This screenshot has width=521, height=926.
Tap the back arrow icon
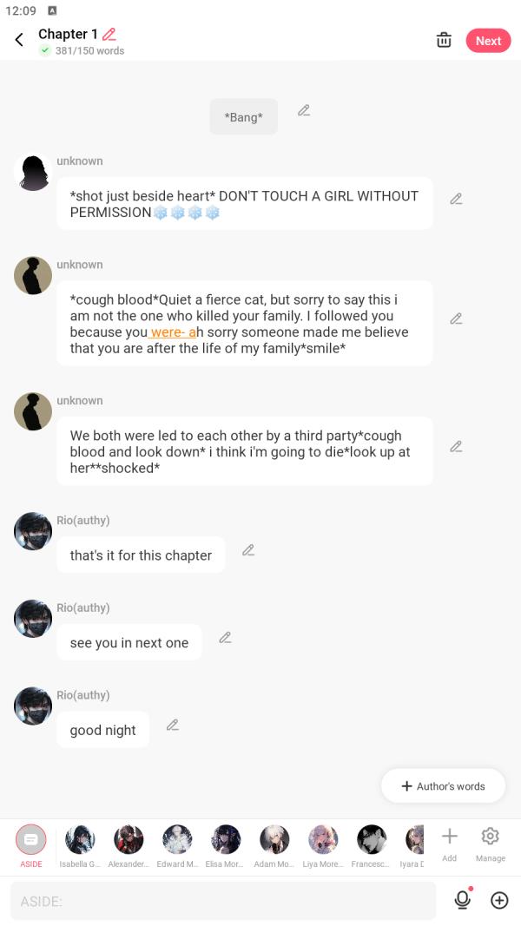click(19, 40)
